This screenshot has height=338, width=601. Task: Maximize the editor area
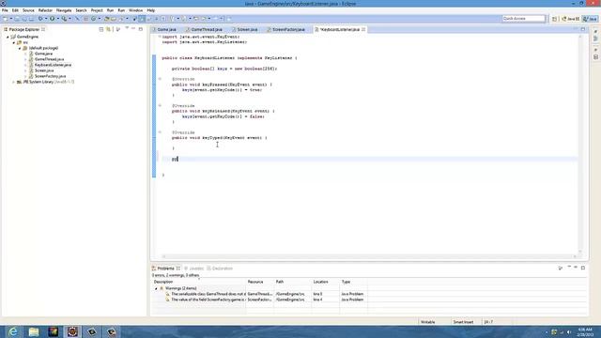click(x=583, y=29)
